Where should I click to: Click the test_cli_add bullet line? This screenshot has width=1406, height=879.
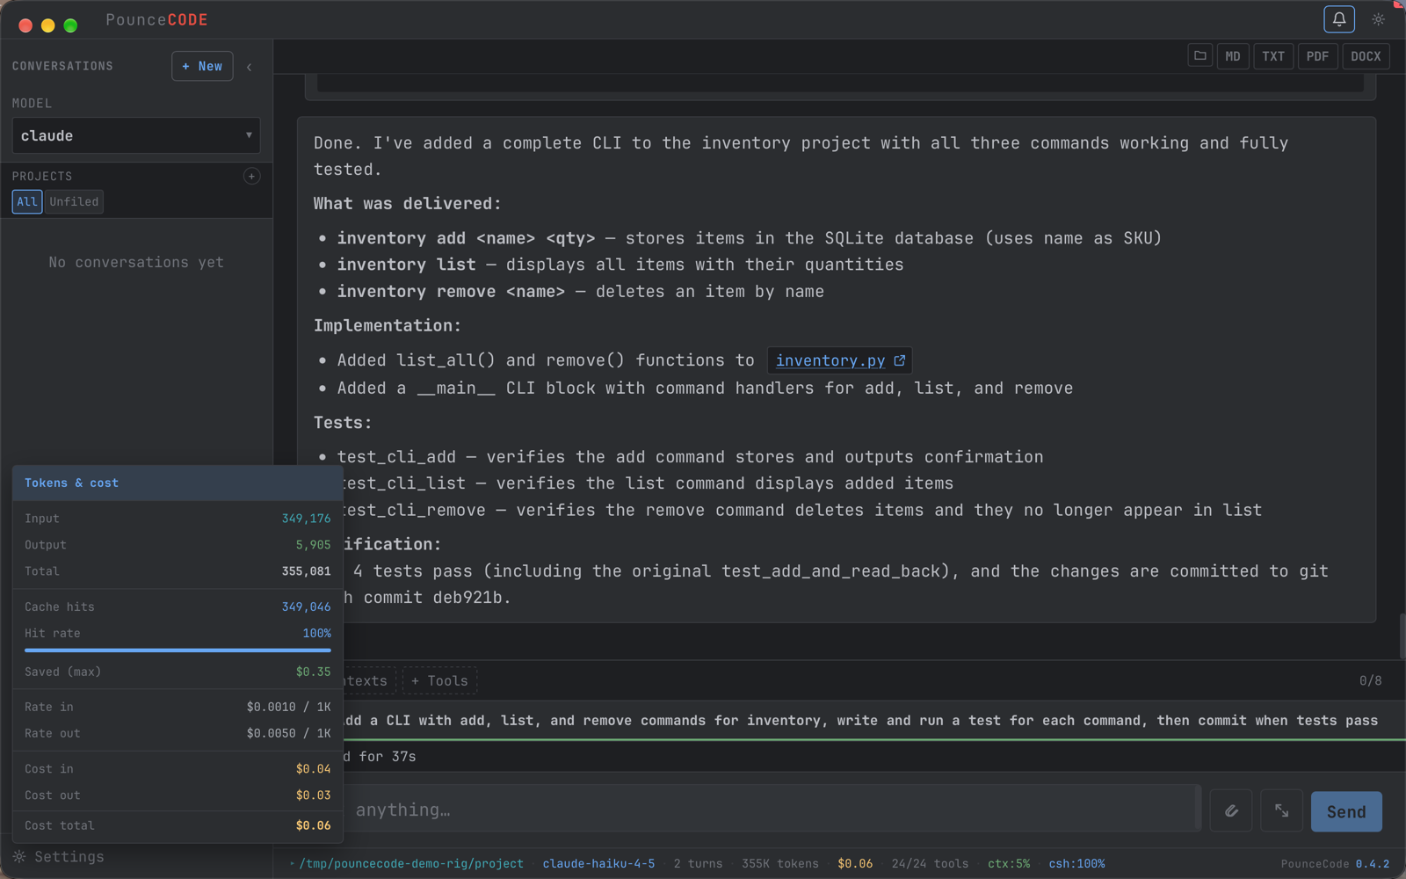(690, 457)
